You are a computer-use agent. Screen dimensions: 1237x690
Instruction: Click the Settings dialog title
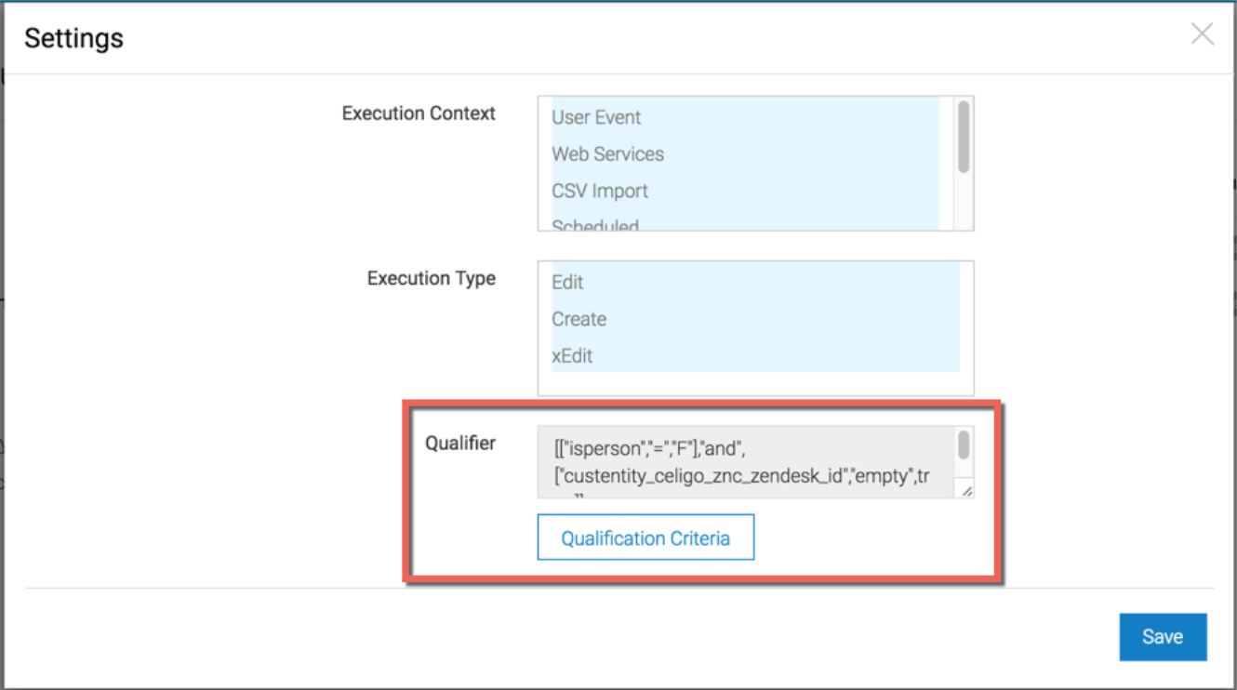[x=73, y=38]
